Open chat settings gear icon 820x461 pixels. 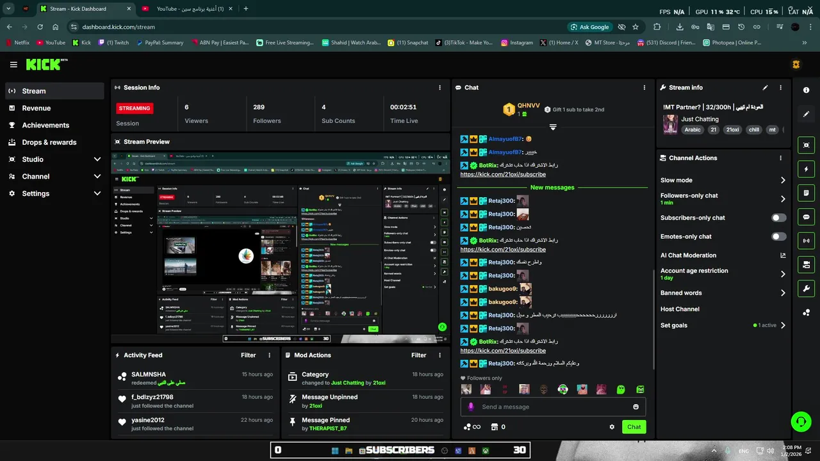612,427
